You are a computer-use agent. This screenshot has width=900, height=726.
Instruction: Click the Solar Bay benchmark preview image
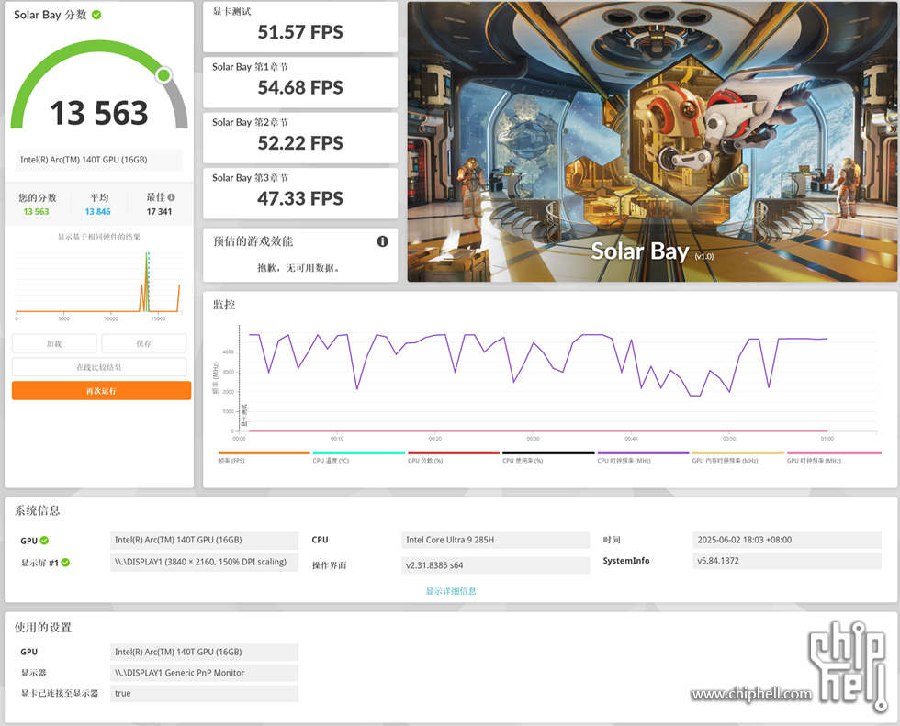[652, 141]
